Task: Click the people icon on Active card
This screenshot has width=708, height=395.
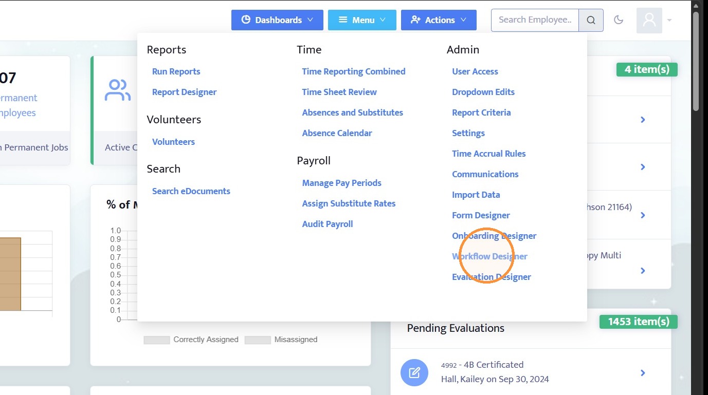Action: click(x=118, y=90)
